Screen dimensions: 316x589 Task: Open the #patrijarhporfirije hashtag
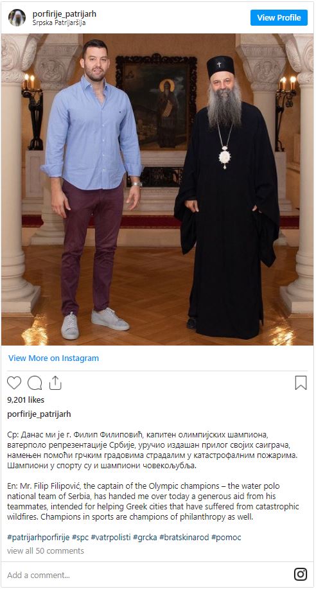(x=39, y=537)
